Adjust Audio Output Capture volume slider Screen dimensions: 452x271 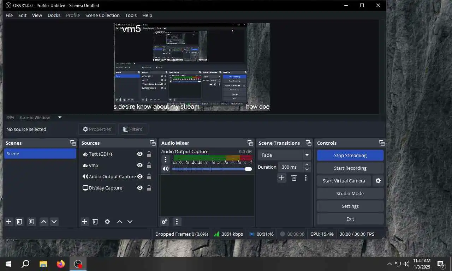212,169
